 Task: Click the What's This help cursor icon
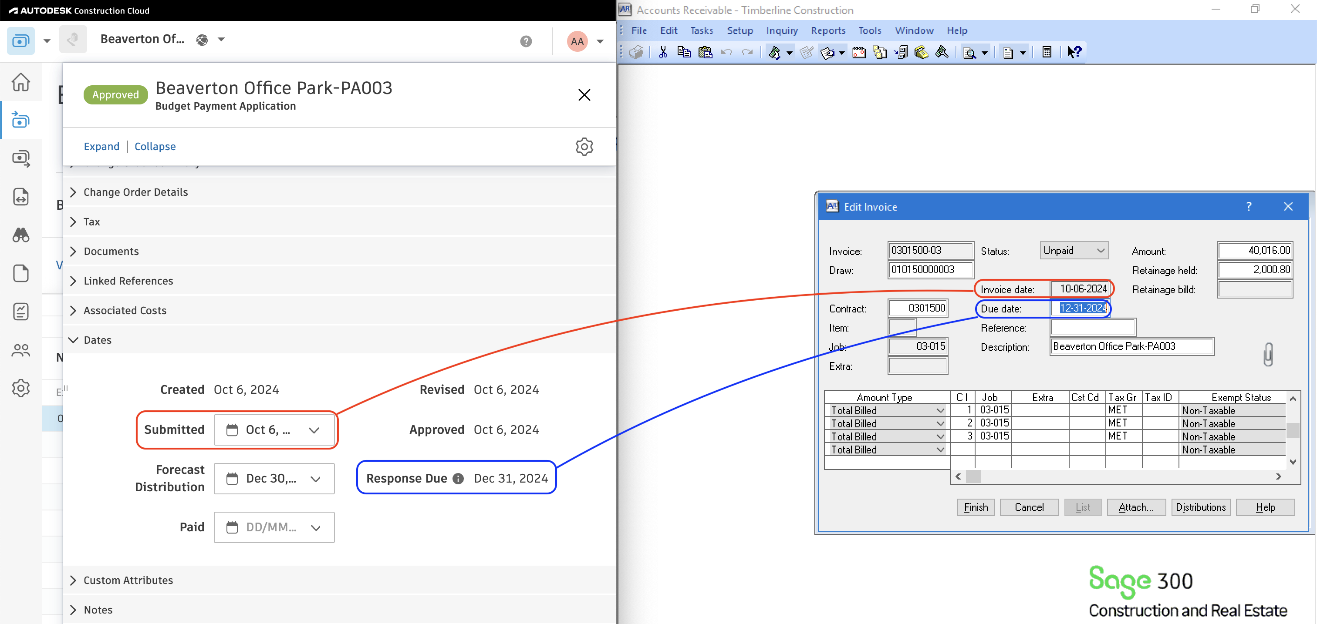1074,52
